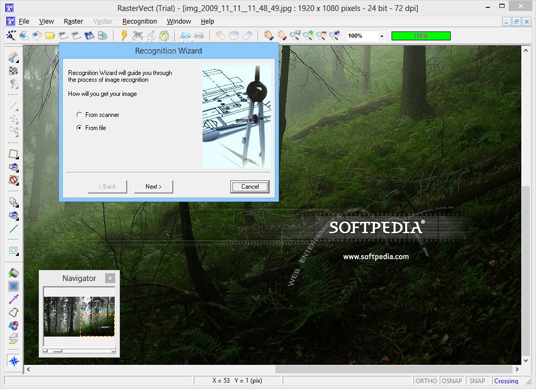Open the Raster menu
This screenshot has height=389, width=536.
coord(73,21)
